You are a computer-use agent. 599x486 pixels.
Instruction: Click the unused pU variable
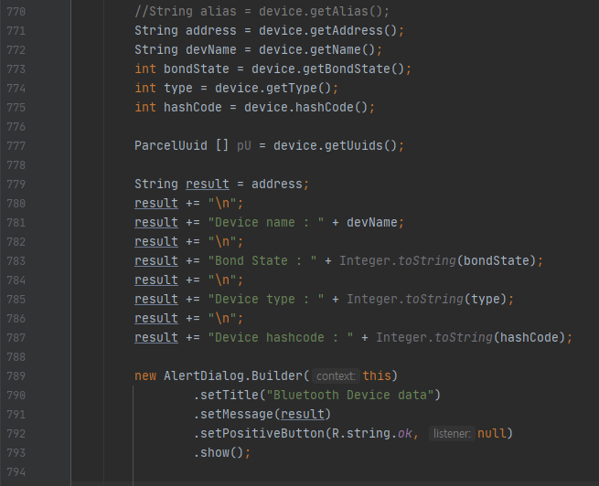click(x=244, y=146)
